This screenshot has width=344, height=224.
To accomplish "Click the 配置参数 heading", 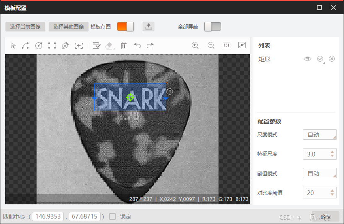I will coord(269,121).
